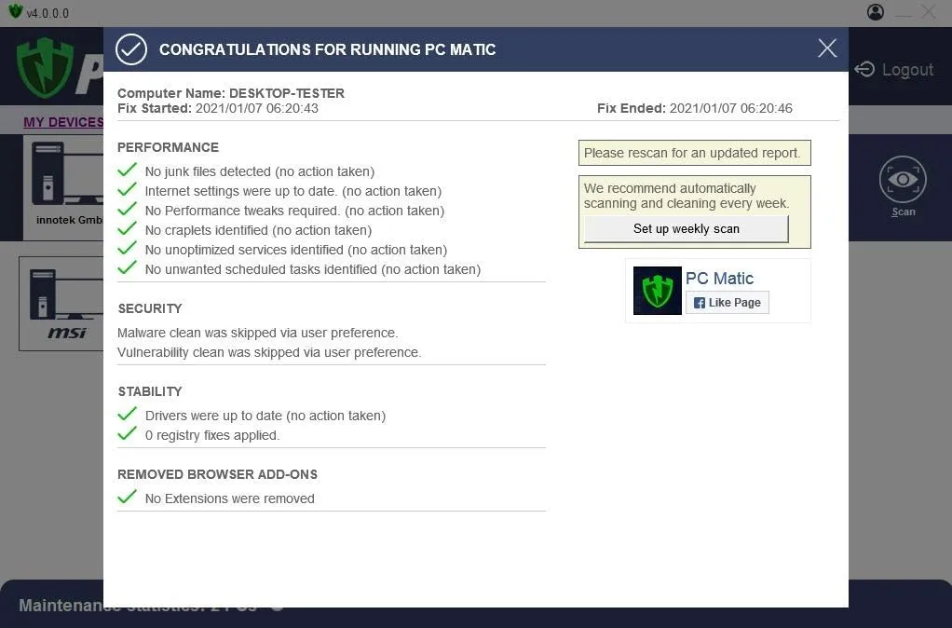Click the SECURITY section heading
Screen dimensions: 952x628
click(x=150, y=308)
